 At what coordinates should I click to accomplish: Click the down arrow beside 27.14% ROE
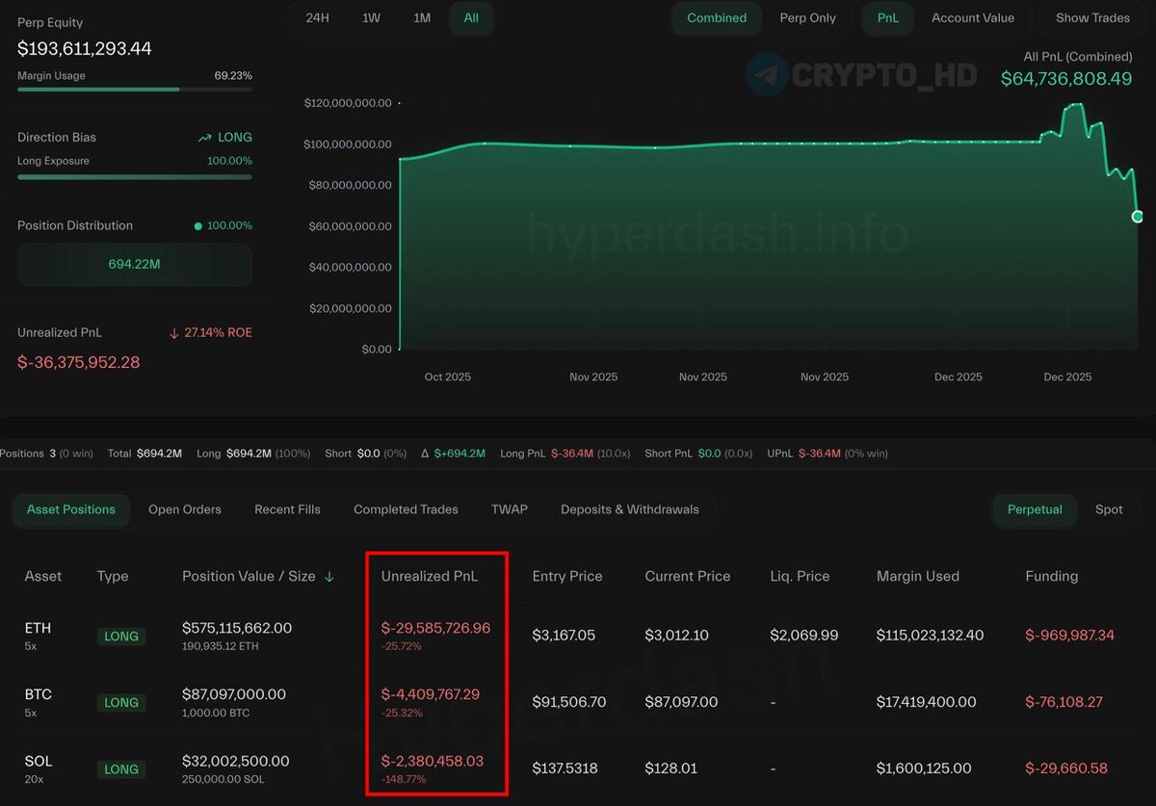coord(174,333)
